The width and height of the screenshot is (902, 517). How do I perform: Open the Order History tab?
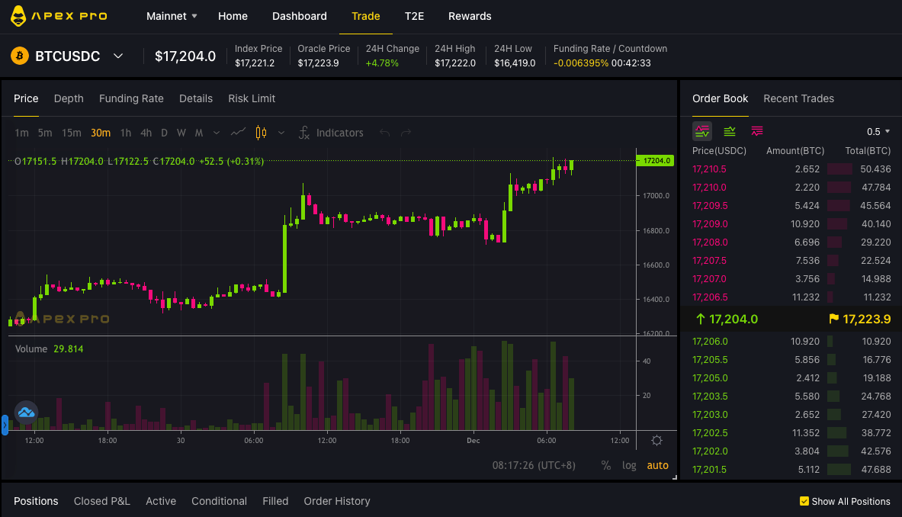[337, 501]
